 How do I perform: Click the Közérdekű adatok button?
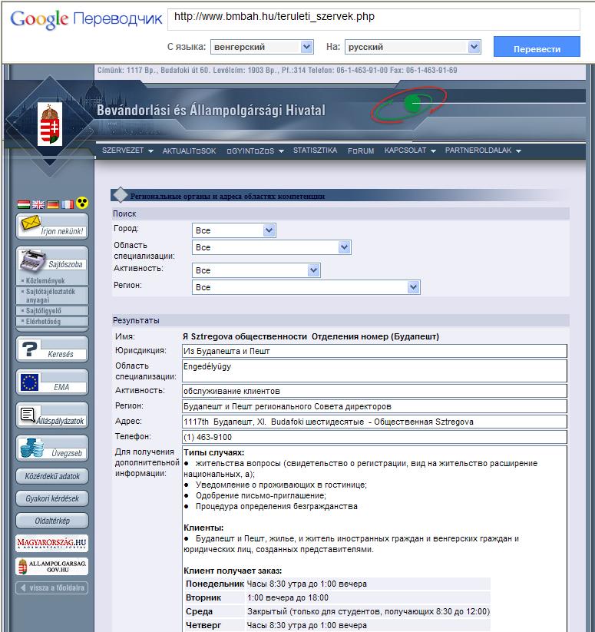pos(52,476)
